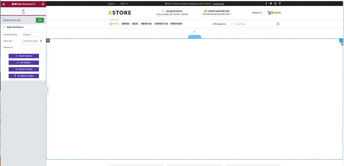344x166 pixels.
Task: Click Optimize File Sizes button
Action: pos(24,76)
